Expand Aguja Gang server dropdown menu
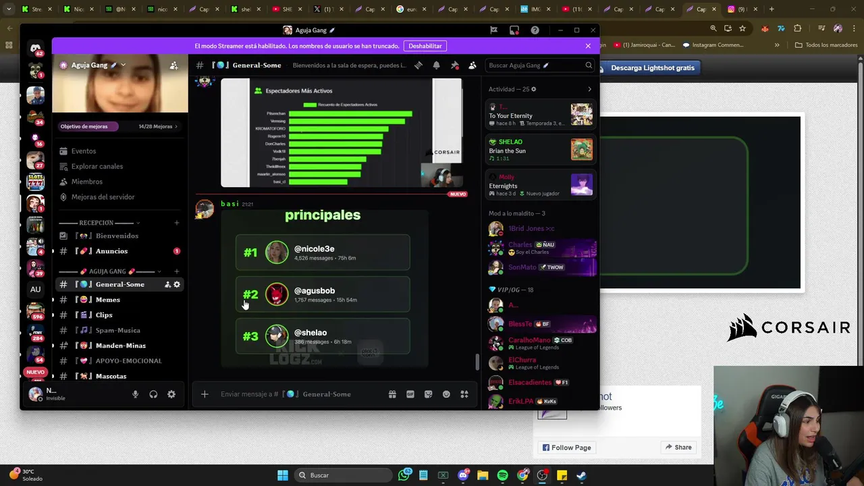864x486 pixels. click(123, 65)
